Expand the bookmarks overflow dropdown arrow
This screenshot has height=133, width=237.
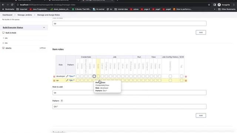[215, 9]
